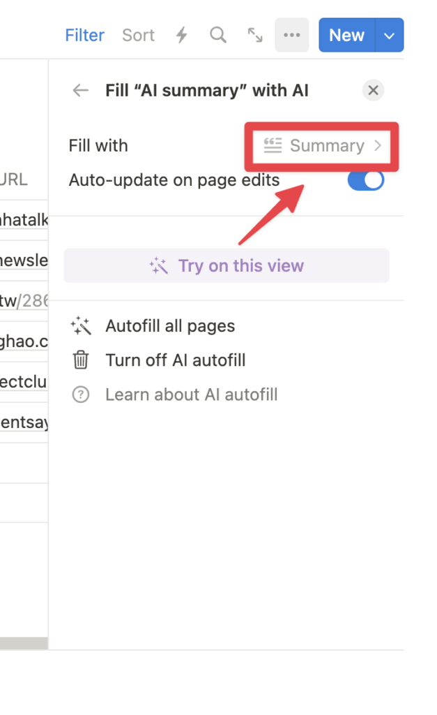
Task: Open the Filter option
Action: coord(84,35)
